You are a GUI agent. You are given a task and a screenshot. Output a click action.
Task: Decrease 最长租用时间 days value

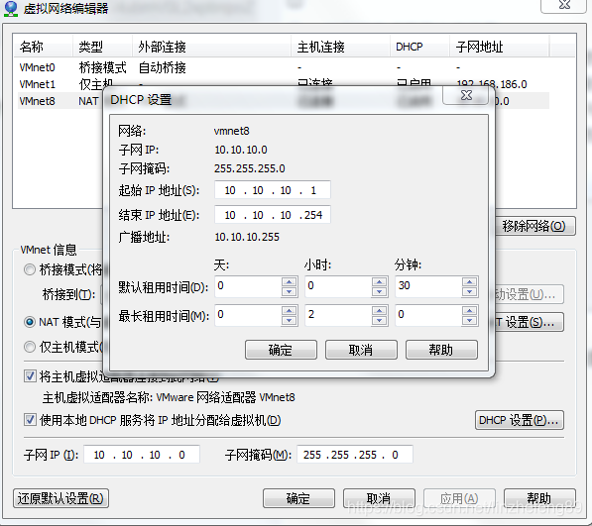289,320
